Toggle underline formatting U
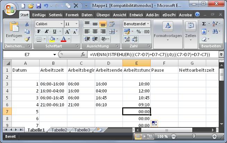 [54, 32]
